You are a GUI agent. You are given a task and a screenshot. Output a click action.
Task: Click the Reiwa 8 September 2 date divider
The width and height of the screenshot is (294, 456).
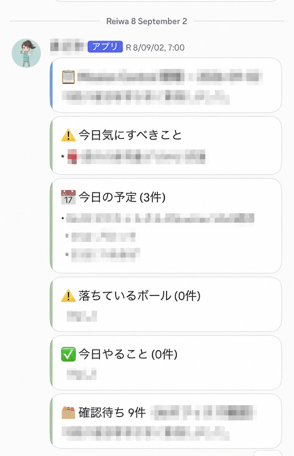147,21
